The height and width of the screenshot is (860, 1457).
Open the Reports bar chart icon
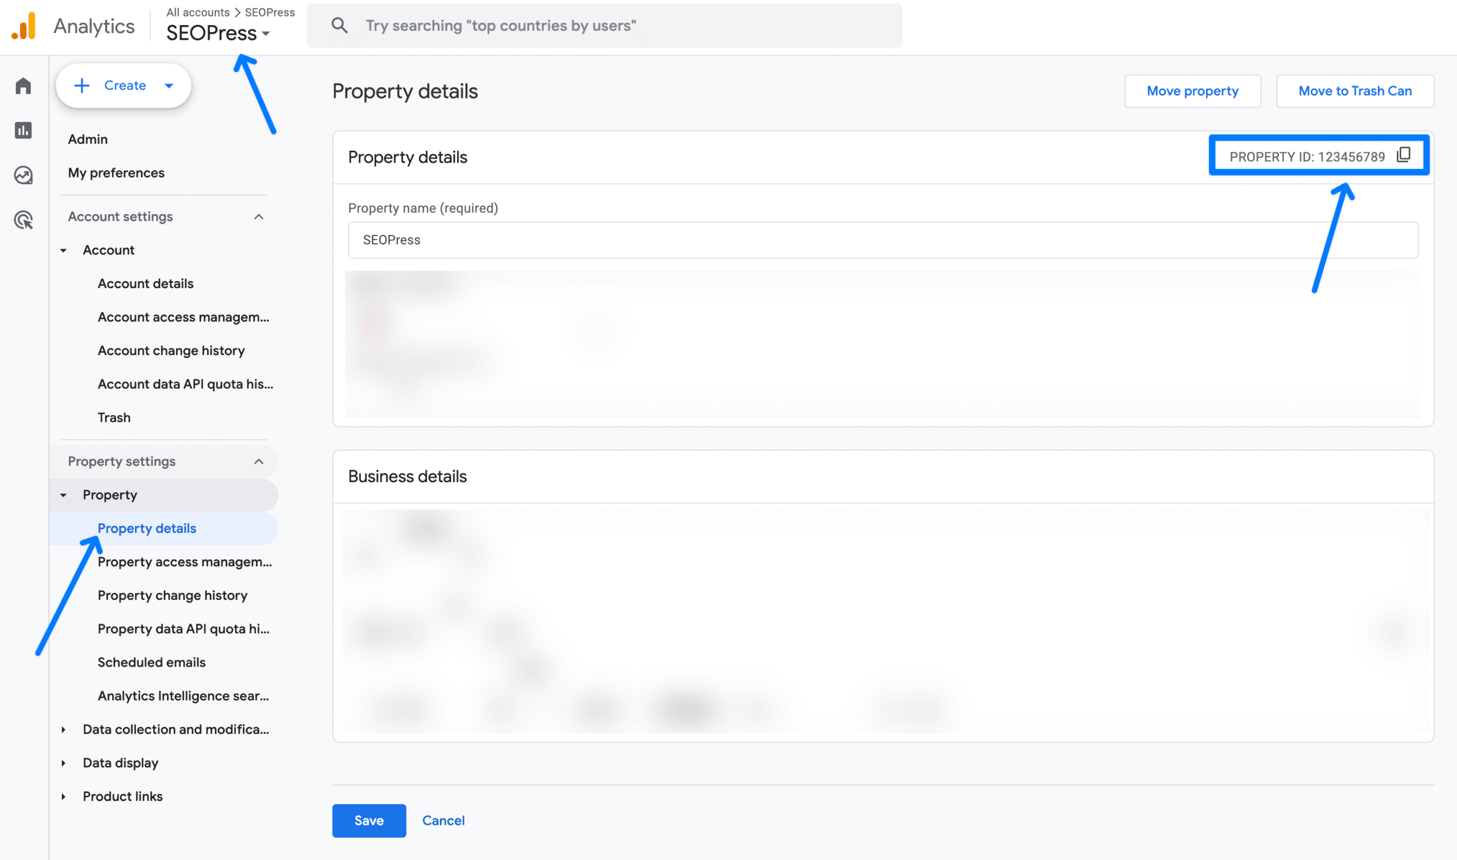point(23,130)
